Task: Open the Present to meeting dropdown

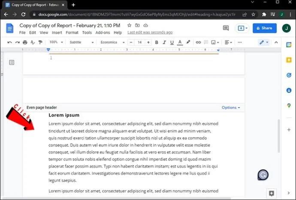Action: 242,28
